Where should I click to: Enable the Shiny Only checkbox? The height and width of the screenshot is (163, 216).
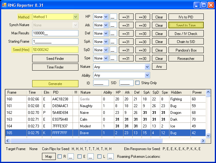coord(138,83)
